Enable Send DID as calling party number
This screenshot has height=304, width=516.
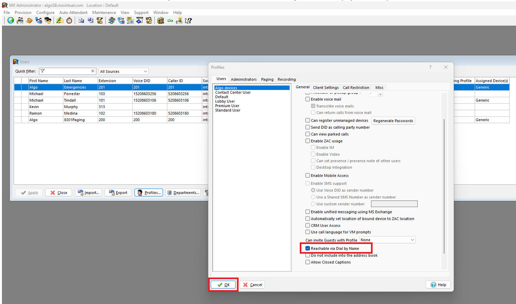click(x=308, y=127)
